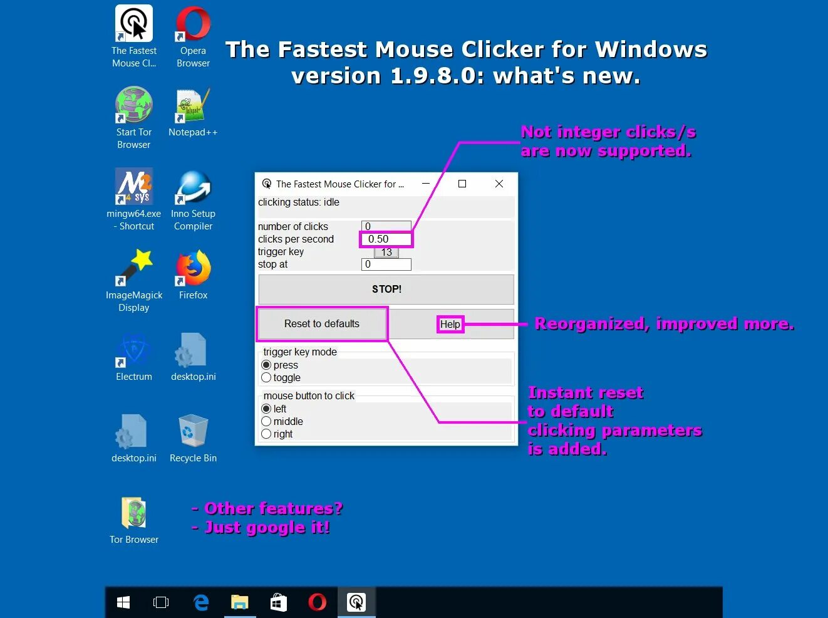The width and height of the screenshot is (828, 618).
Task: Open the Notepad++ desktop icon
Action: pyautogui.click(x=193, y=112)
